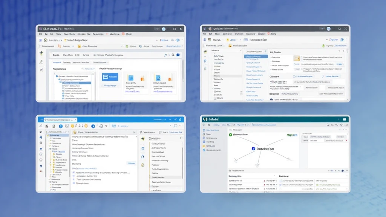Click the blue link under the middle card
Viewport: 386px width, 217px height.
click(132, 91)
